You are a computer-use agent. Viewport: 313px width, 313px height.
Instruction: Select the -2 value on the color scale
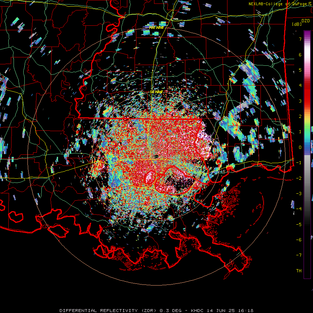[299, 178]
